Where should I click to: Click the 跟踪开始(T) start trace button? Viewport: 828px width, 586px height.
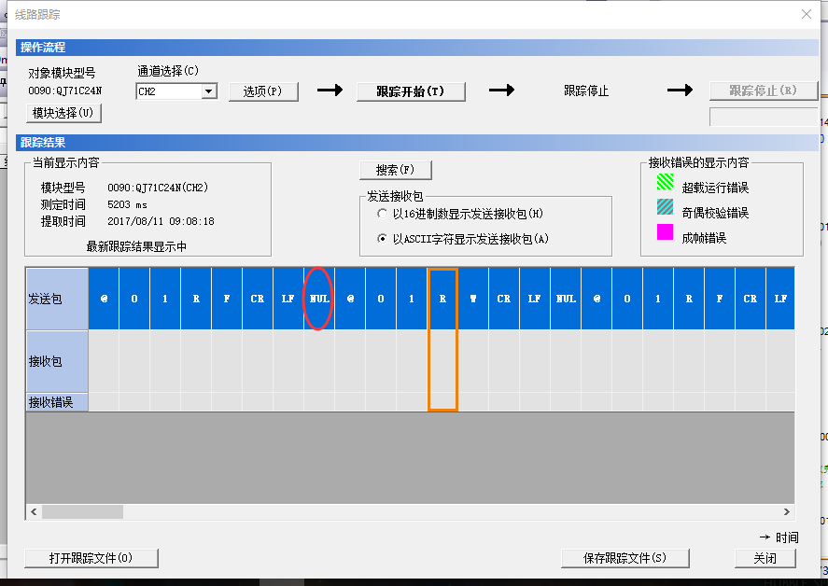coord(410,91)
